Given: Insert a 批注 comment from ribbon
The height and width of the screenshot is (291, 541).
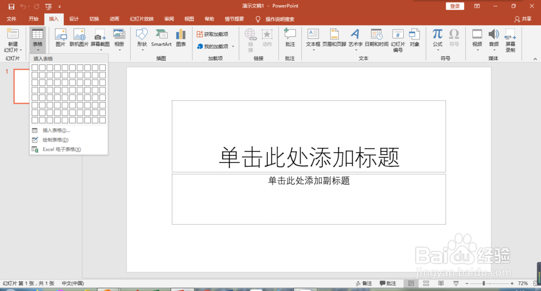Looking at the screenshot, I should click(290, 38).
